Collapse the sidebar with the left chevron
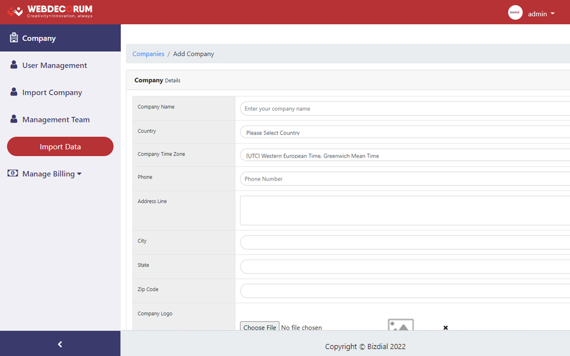Screen dimensions: 570x356 coord(60,344)
